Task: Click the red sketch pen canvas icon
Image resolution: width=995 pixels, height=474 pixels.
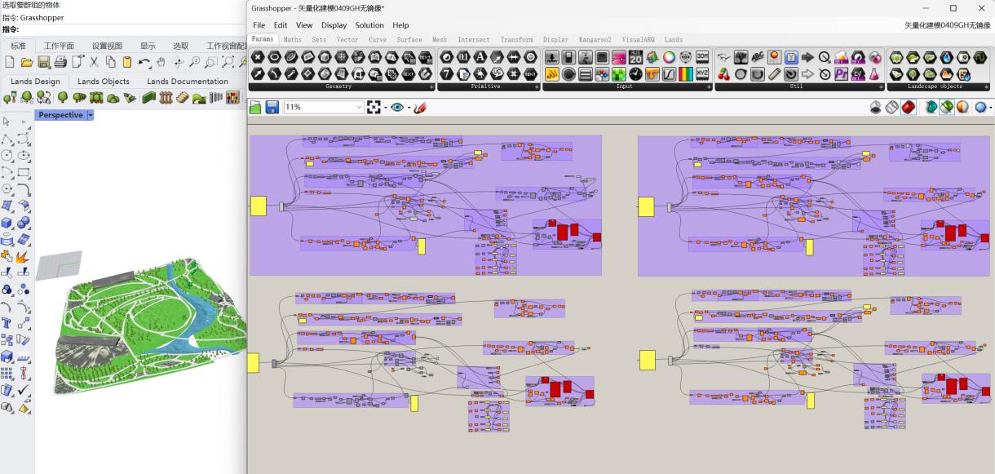Action: (420, 108)
